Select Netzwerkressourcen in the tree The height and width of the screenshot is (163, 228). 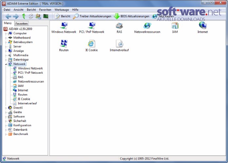(x=31, y=81)
